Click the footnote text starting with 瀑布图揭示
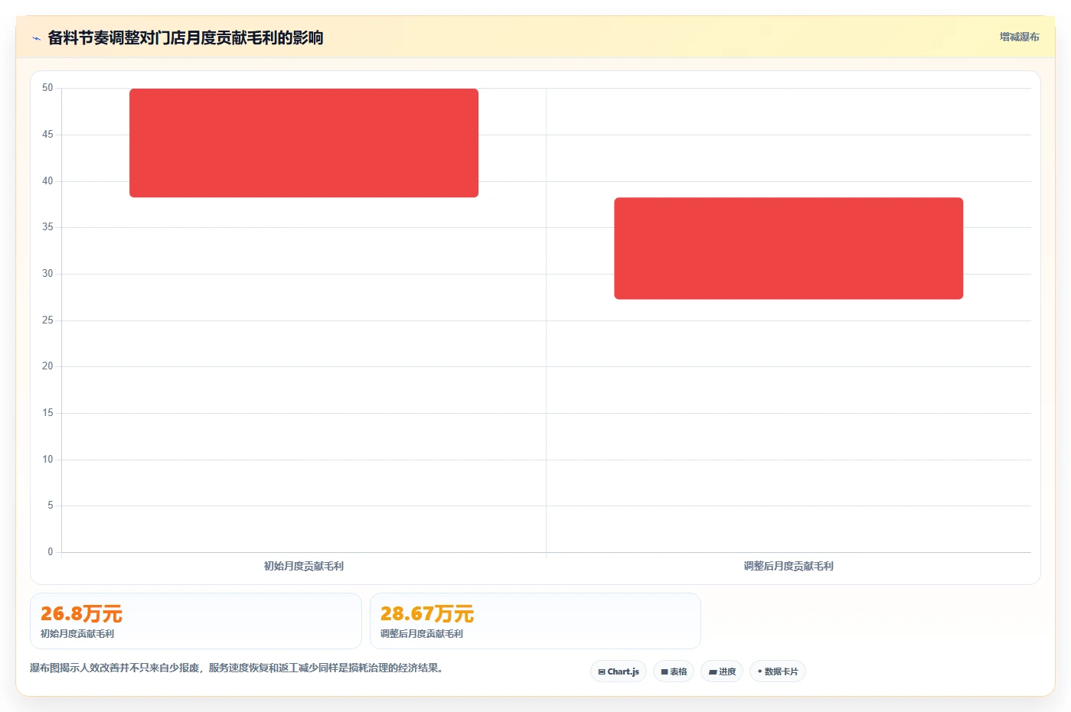This screenshot has height=712, width=1071. tap(237, 668)
